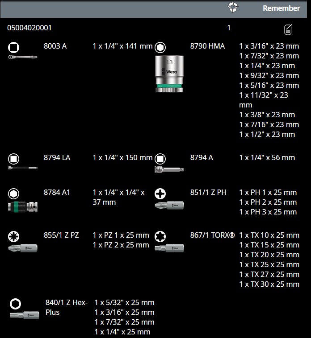The width and height of the screenshot is (311, 338).
Task: Open the 13 mm Wera socket image
Action: coord(169,73)
